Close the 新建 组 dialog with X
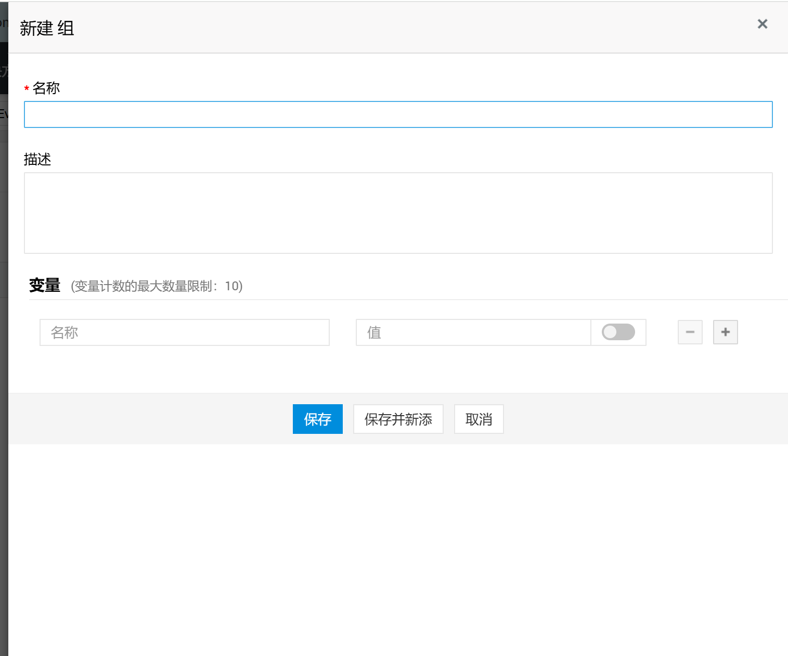 pyautogui.click(x=762, y=24)
